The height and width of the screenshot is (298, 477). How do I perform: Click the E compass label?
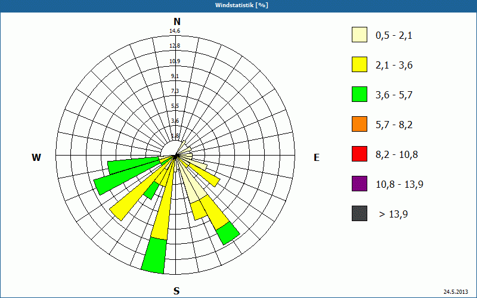point(317,157)
